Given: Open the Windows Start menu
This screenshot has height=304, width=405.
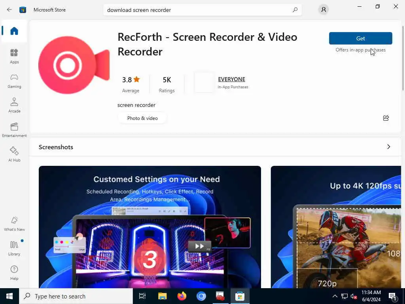Looking at the screenshot, I should [9, 296].
